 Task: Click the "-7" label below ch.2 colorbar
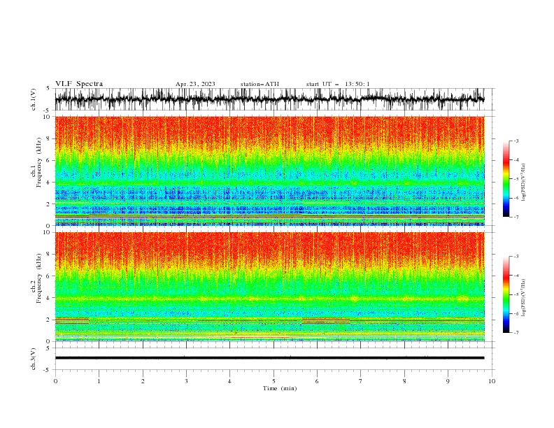point(516,333)
